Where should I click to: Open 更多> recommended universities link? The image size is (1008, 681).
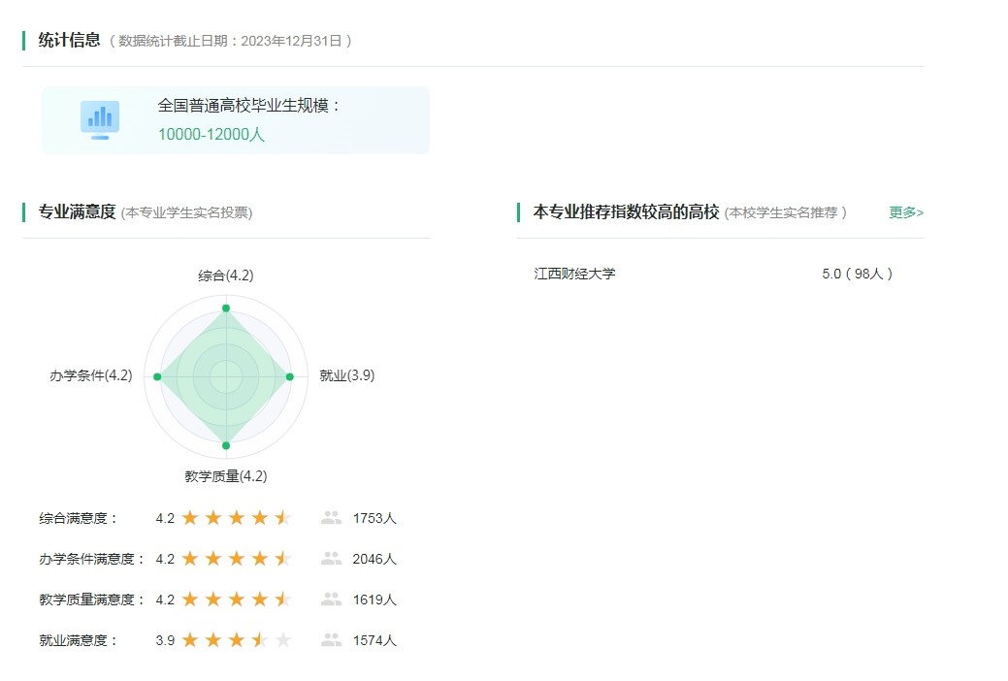[906, 212]
